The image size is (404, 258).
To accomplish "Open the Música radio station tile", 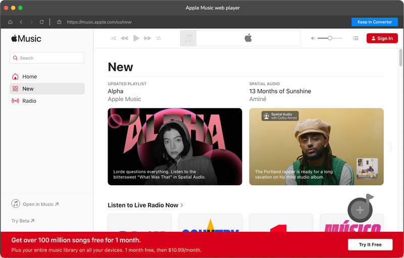I will (352, 223).
